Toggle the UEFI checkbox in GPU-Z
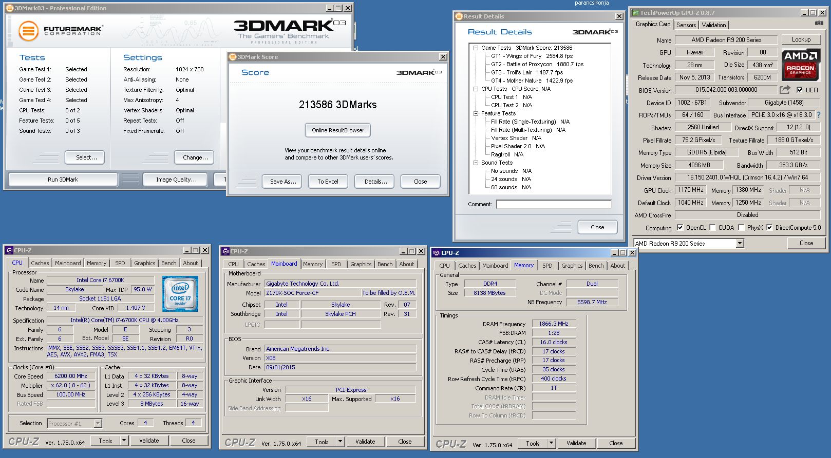 800,90
